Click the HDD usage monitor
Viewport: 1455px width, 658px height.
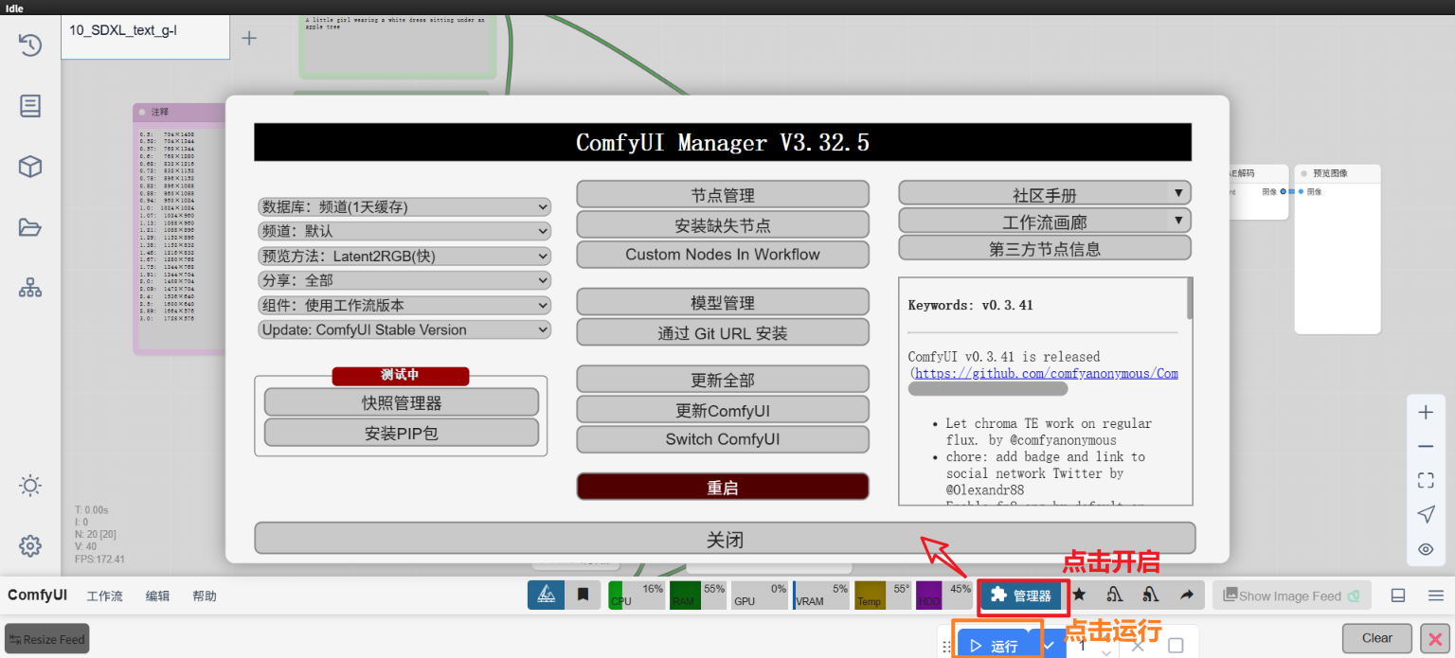coord(944,595)
